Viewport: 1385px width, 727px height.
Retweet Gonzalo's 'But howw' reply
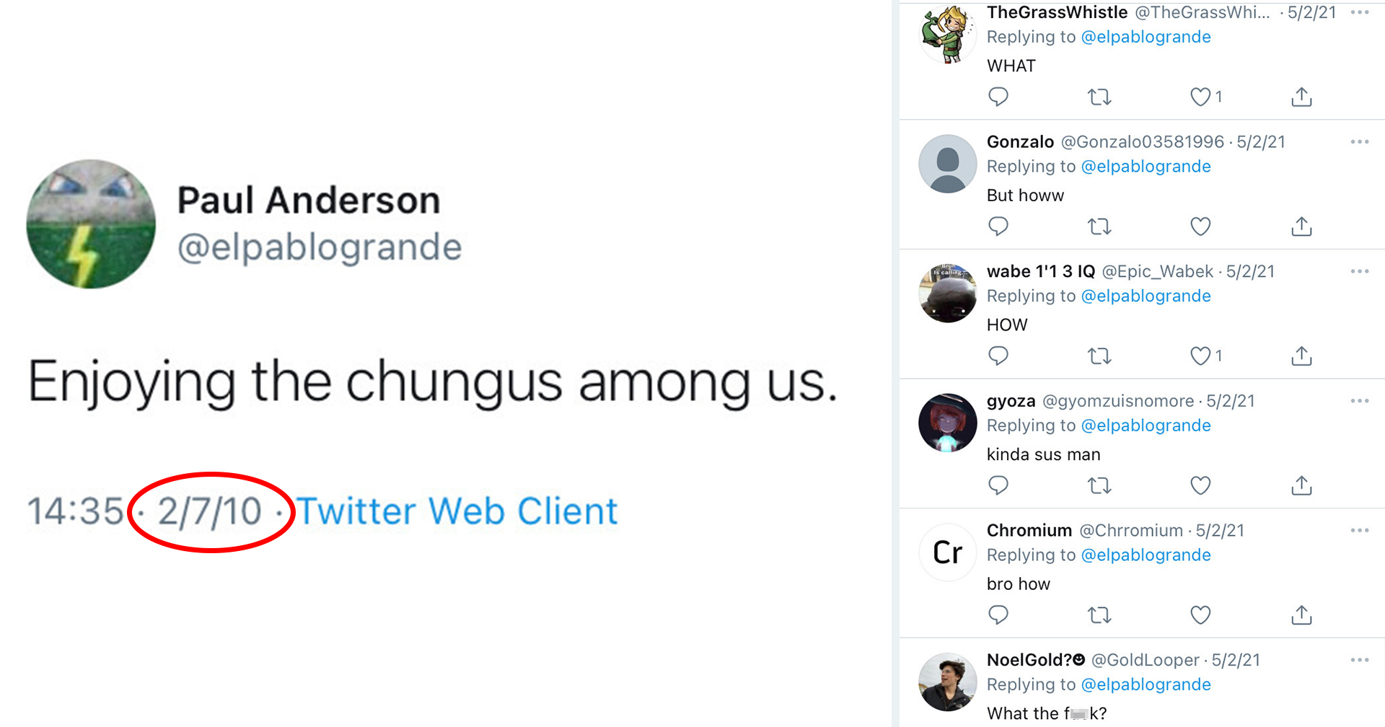tap(1099, 226)
